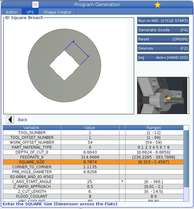This screenshot has width=194, height=209.
Task: Click the DEPTH_OF_CUT_0 value 0.0043
Action: (90, 152)
